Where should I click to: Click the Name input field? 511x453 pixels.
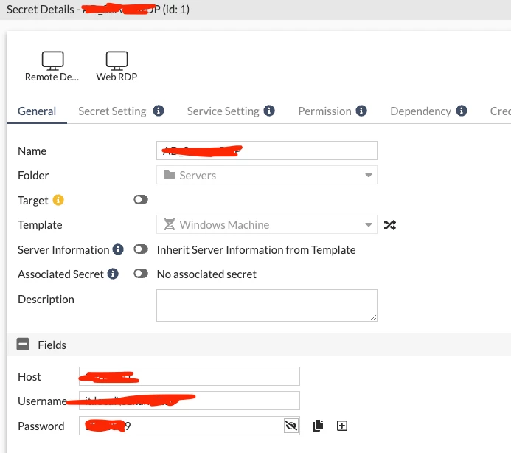[x=267, y=151]
